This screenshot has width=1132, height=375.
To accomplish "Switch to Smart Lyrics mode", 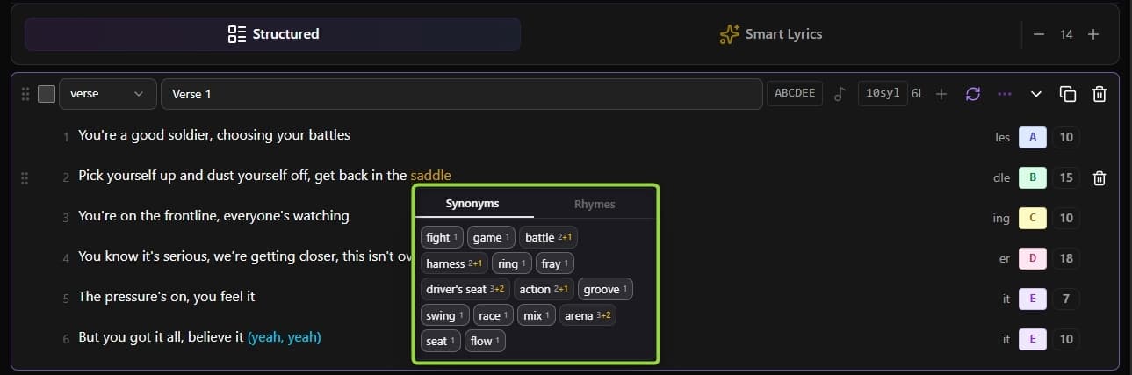I will [x=770, y=34].
